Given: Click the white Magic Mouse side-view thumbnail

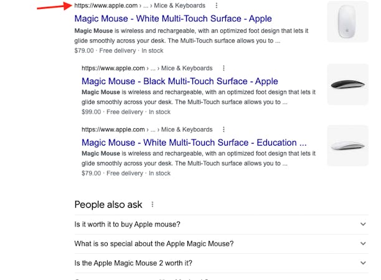Looking at the screenshot, I should [348, 146].
